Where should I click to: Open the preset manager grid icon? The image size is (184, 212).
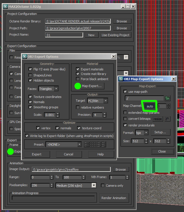coord(95,144)
